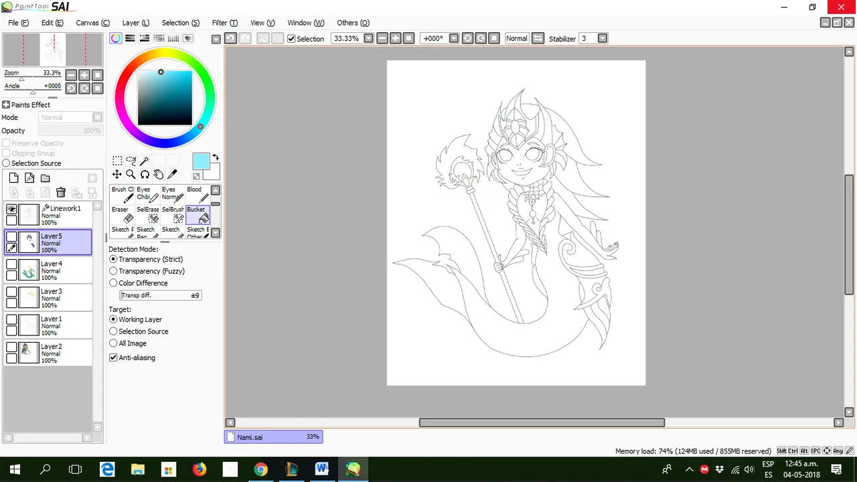Select the Rotate view tool
Viewport: 857px width, 482px height.
[145, 175]
